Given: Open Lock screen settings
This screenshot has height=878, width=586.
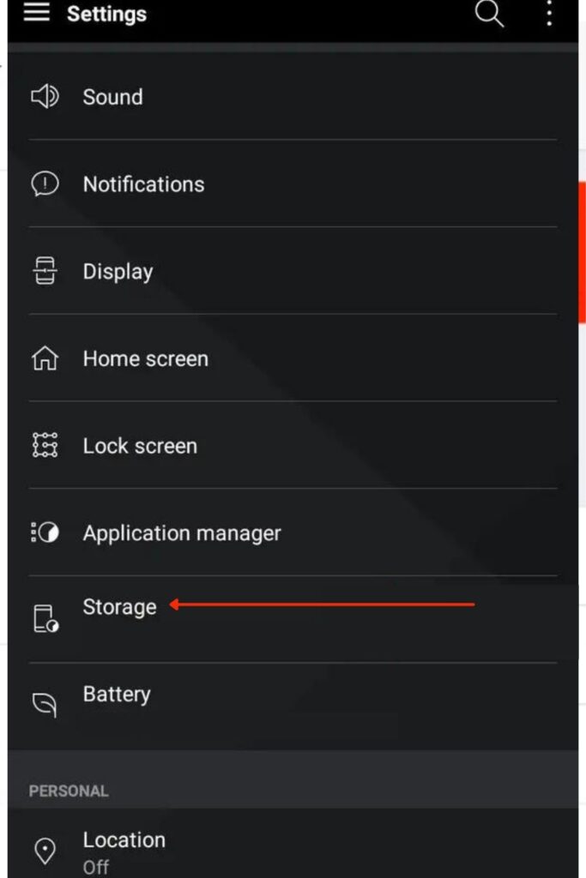Looking at the screenshot, I should [x=293, y=446].
